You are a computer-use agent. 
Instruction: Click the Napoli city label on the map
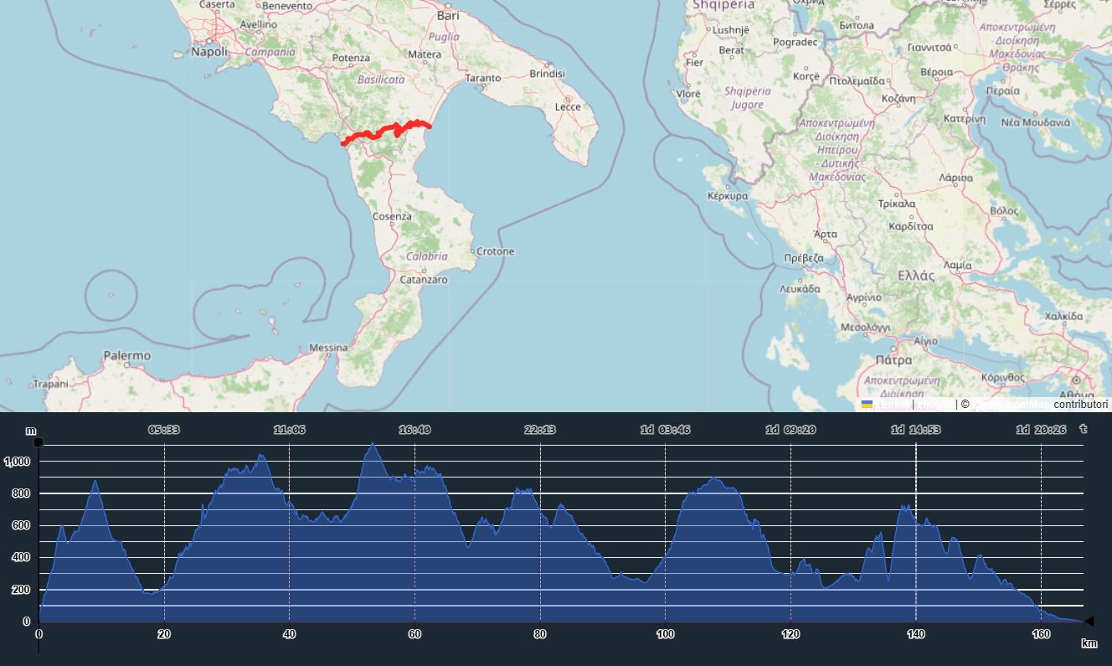(x=209, y=52)
